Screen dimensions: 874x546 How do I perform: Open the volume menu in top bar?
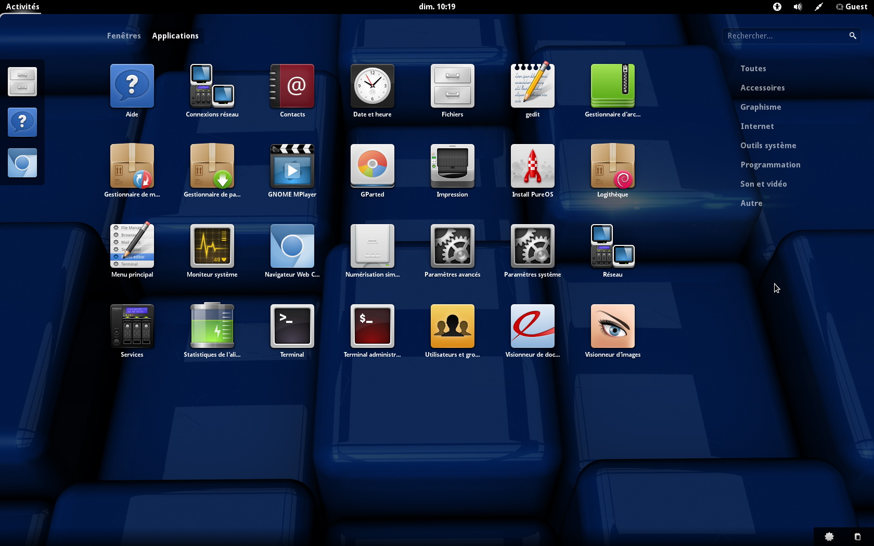tap(797, 7)
